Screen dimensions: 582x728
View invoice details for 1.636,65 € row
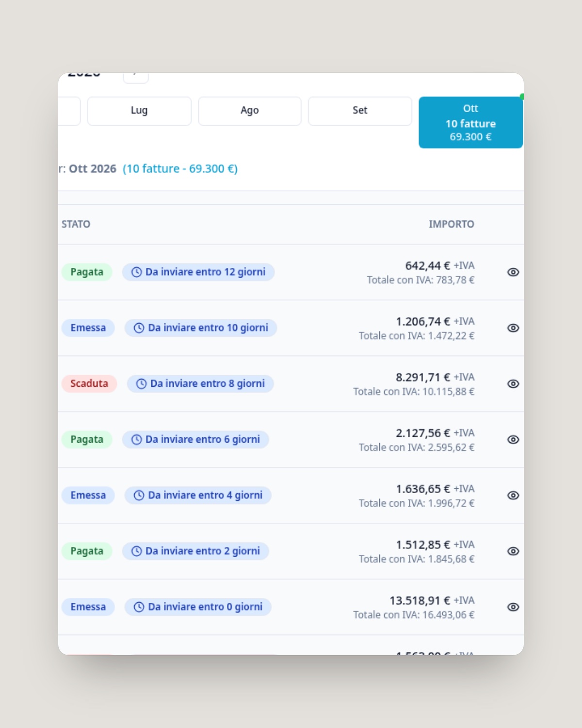(x=513, y=496)
